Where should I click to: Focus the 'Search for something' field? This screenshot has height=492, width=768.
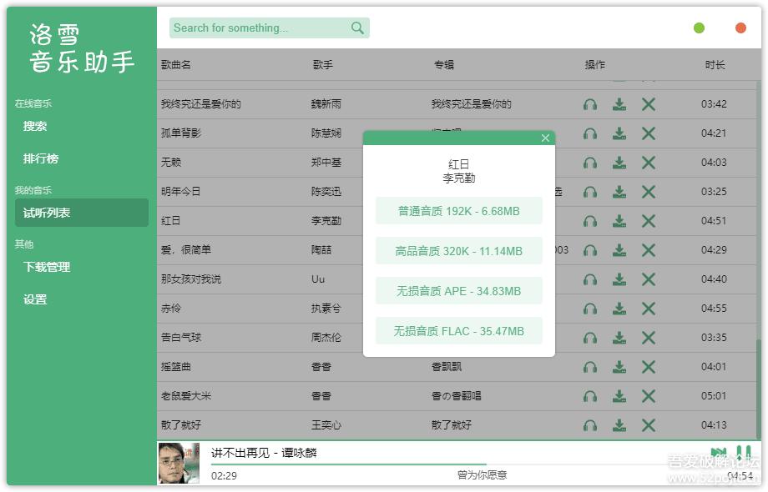pyautogui.click(x=259, y=28)
